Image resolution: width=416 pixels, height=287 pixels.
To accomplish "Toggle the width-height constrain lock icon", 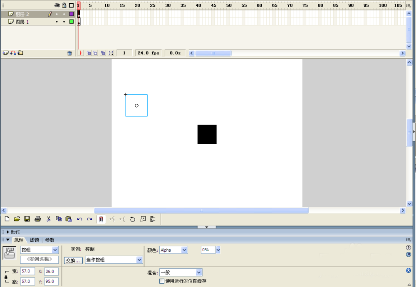I will coord(6,277).
